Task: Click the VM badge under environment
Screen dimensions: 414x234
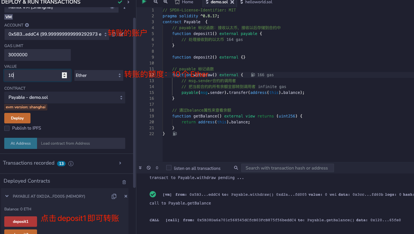Action: pos(9,17)
